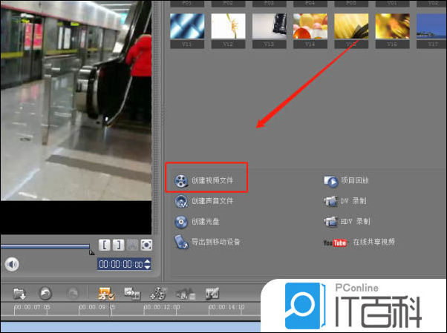Click the mobile phone export icon
This screenshot has width=447, height=333.
point(181,242)
